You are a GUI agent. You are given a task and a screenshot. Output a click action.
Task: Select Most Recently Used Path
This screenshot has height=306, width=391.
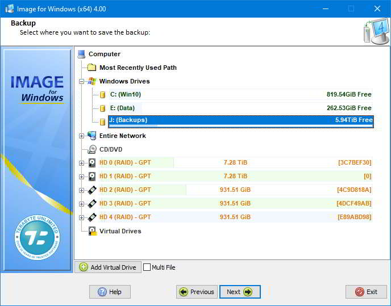pyautogui.click(x=138, y=68)
